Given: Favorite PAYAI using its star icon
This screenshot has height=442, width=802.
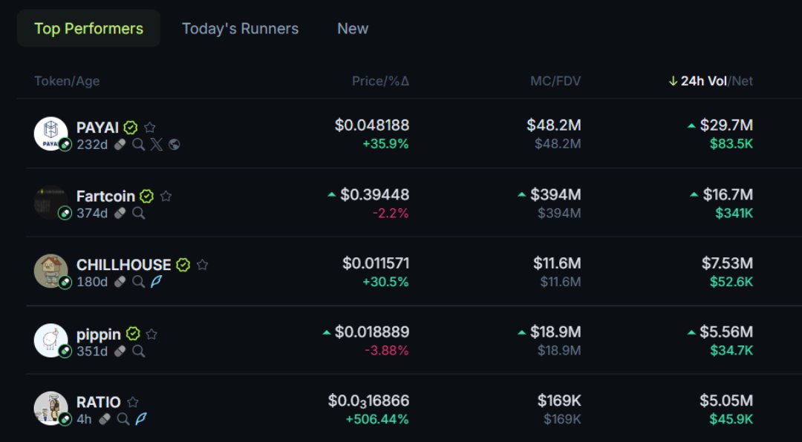Looking at the screenshot, I should (150, 128).
